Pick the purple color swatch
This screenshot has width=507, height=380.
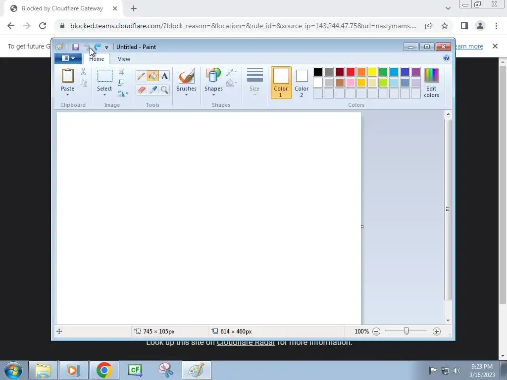tap(416, 72)
